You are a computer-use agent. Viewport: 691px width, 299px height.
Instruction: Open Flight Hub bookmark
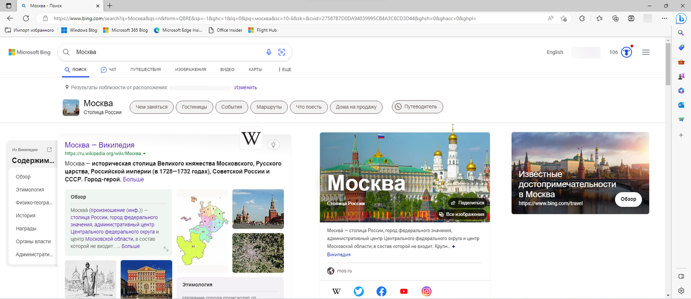[262, 30]
